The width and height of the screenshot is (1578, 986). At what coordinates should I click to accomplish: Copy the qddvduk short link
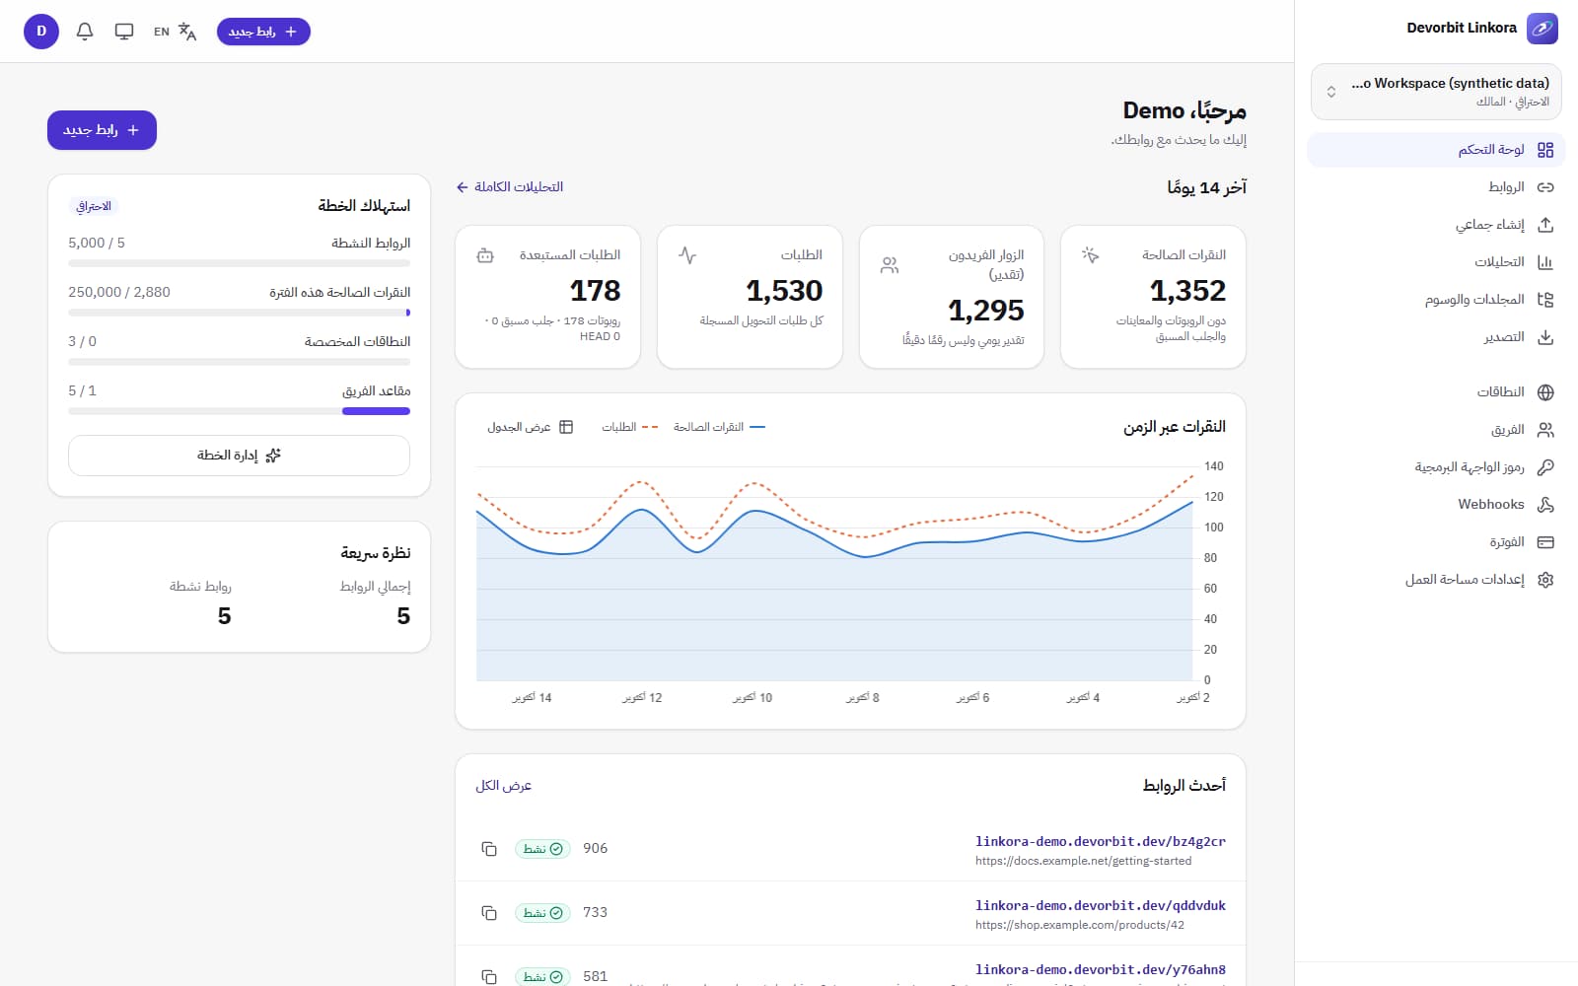(489, 913)
